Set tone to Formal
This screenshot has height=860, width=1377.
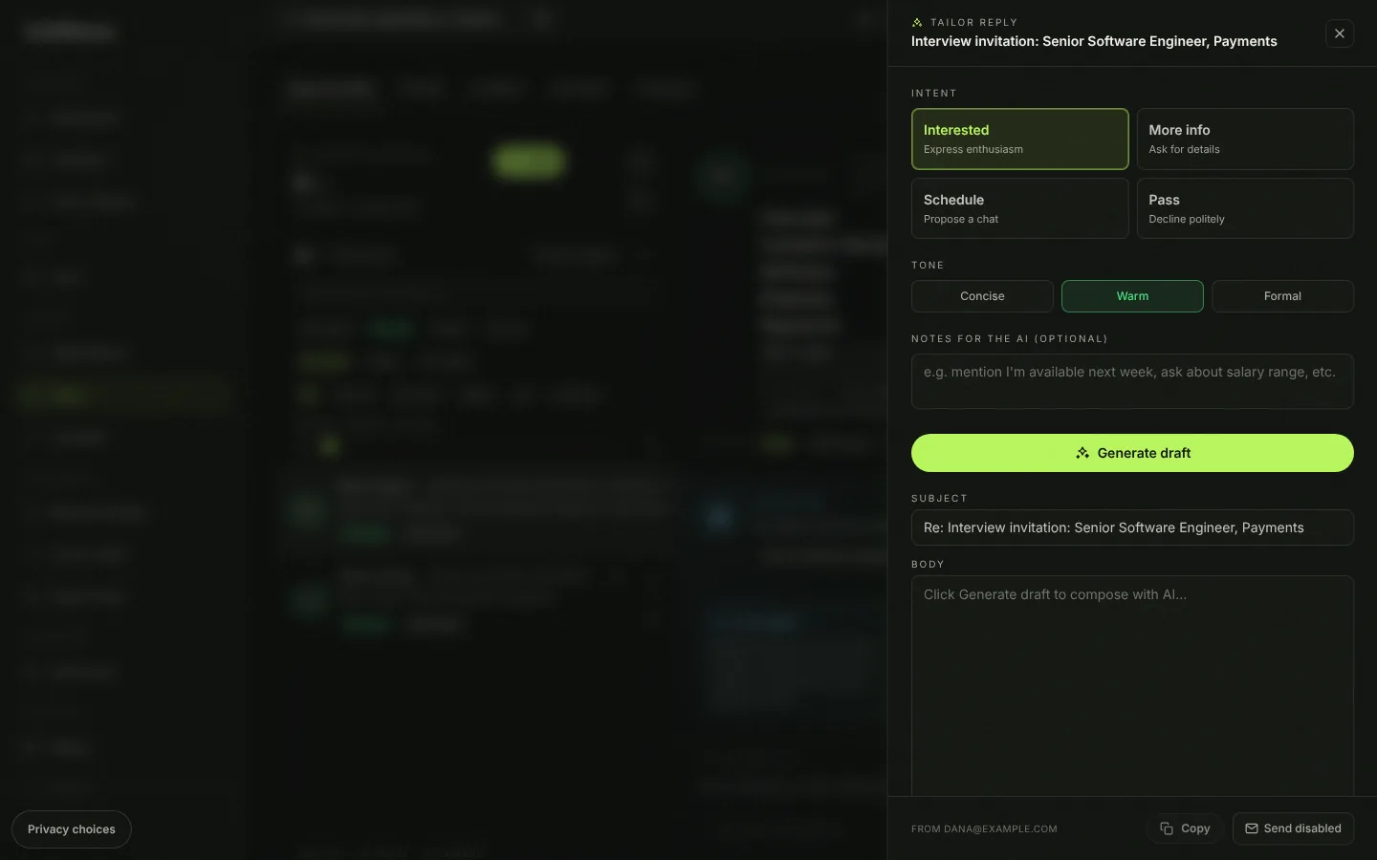click(x=1282, y=296)
